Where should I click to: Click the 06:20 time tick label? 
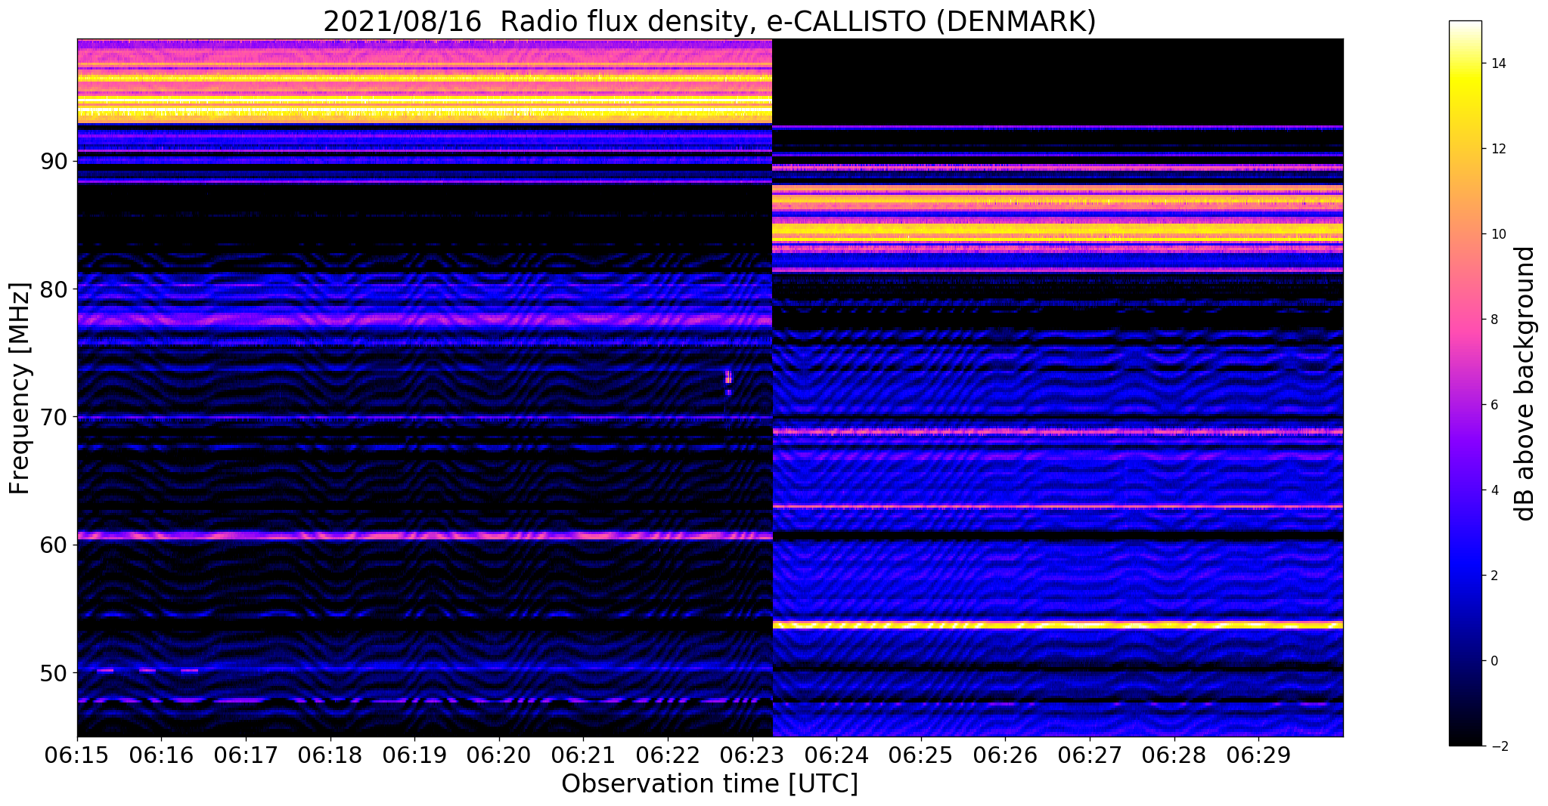(x=499, y=755)
